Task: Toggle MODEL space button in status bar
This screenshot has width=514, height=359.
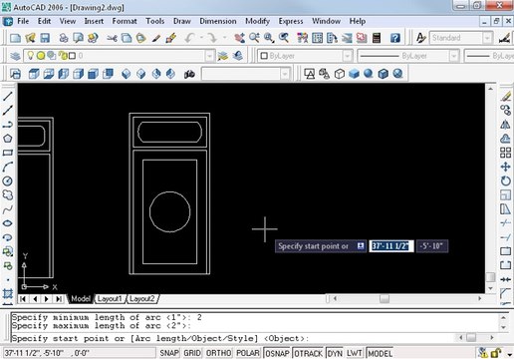Action: pos(380,353)
